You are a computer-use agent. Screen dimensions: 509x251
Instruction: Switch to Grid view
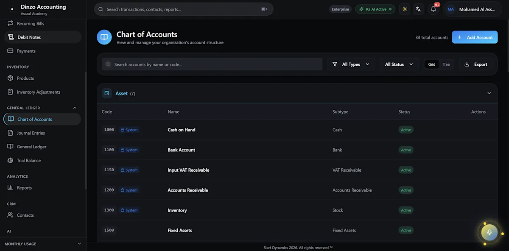432,64
